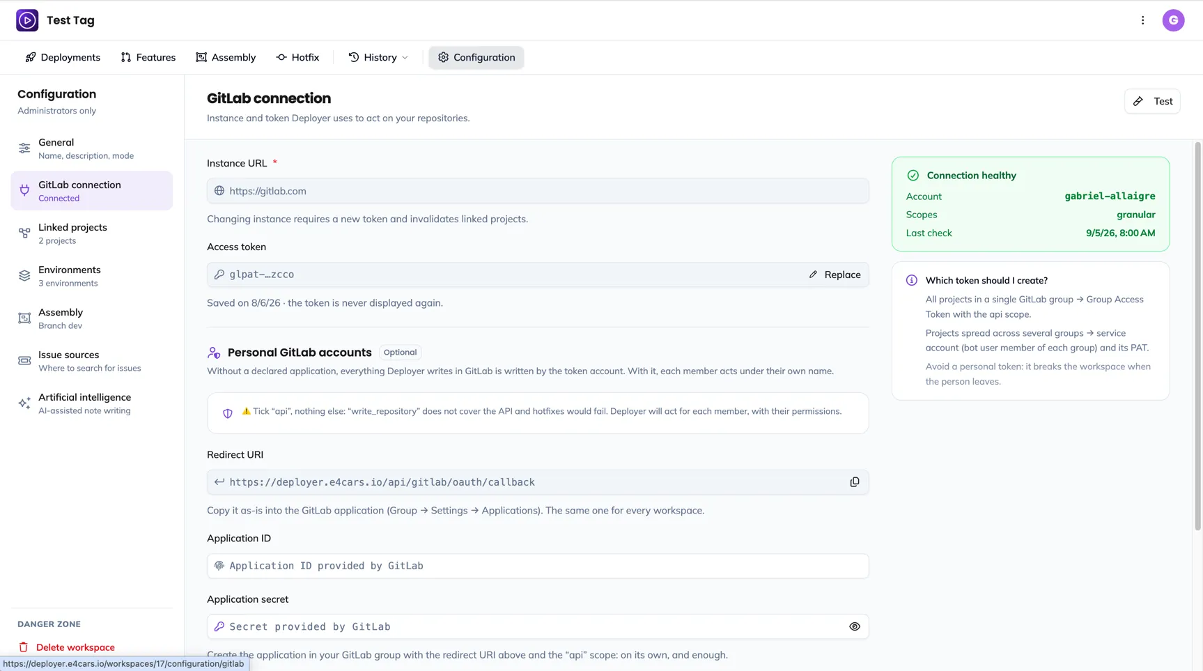This screenshot has height=671, width=1203.
Task: Go to the Deployments tab
Action: (x=63, y=57)
